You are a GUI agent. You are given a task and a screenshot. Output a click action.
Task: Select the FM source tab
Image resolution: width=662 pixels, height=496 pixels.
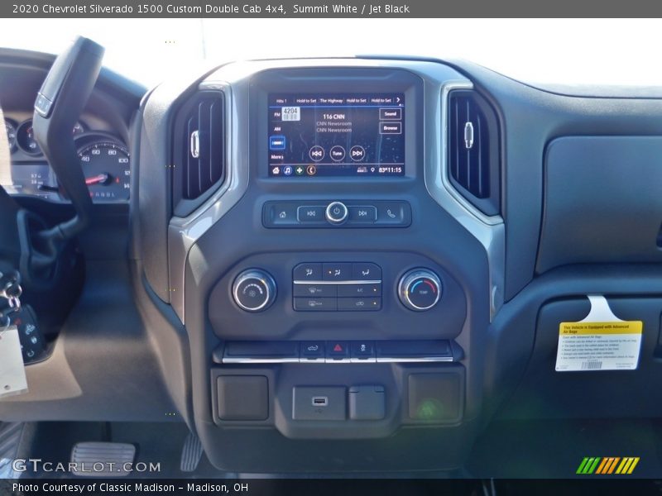pyautogui.click(x=277, y=114)
